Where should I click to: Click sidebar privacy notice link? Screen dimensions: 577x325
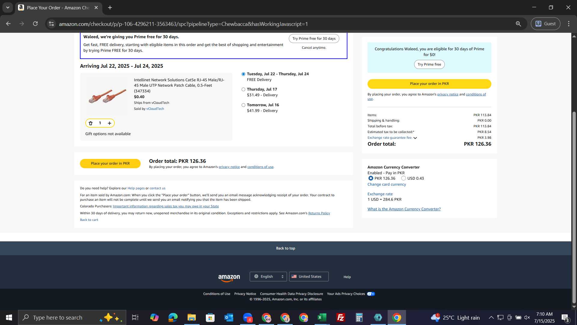[x=447, y=94]
